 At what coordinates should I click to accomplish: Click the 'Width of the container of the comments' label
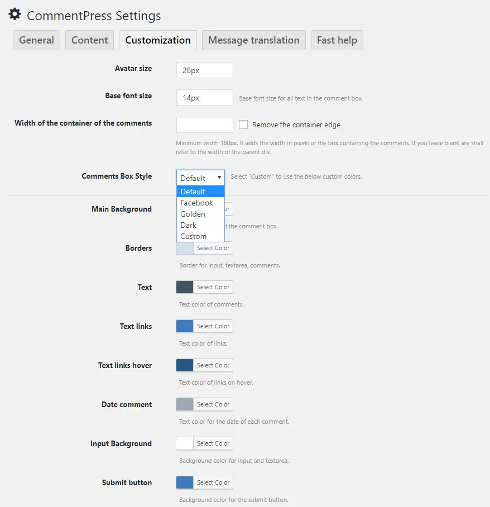click(83, 123)
